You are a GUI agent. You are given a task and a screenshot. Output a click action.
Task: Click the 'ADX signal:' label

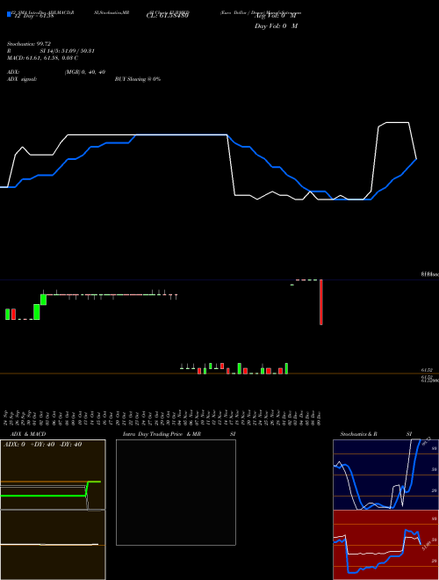tap(22, 79)
